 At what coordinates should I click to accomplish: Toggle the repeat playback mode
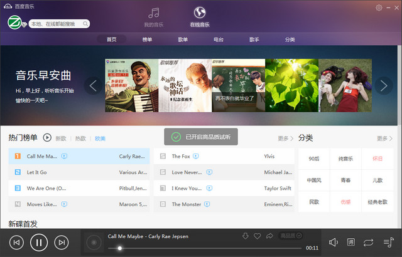[369, 242]
